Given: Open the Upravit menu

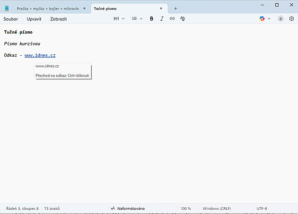Looking at the screenshot, I should (x=34, y=19).
